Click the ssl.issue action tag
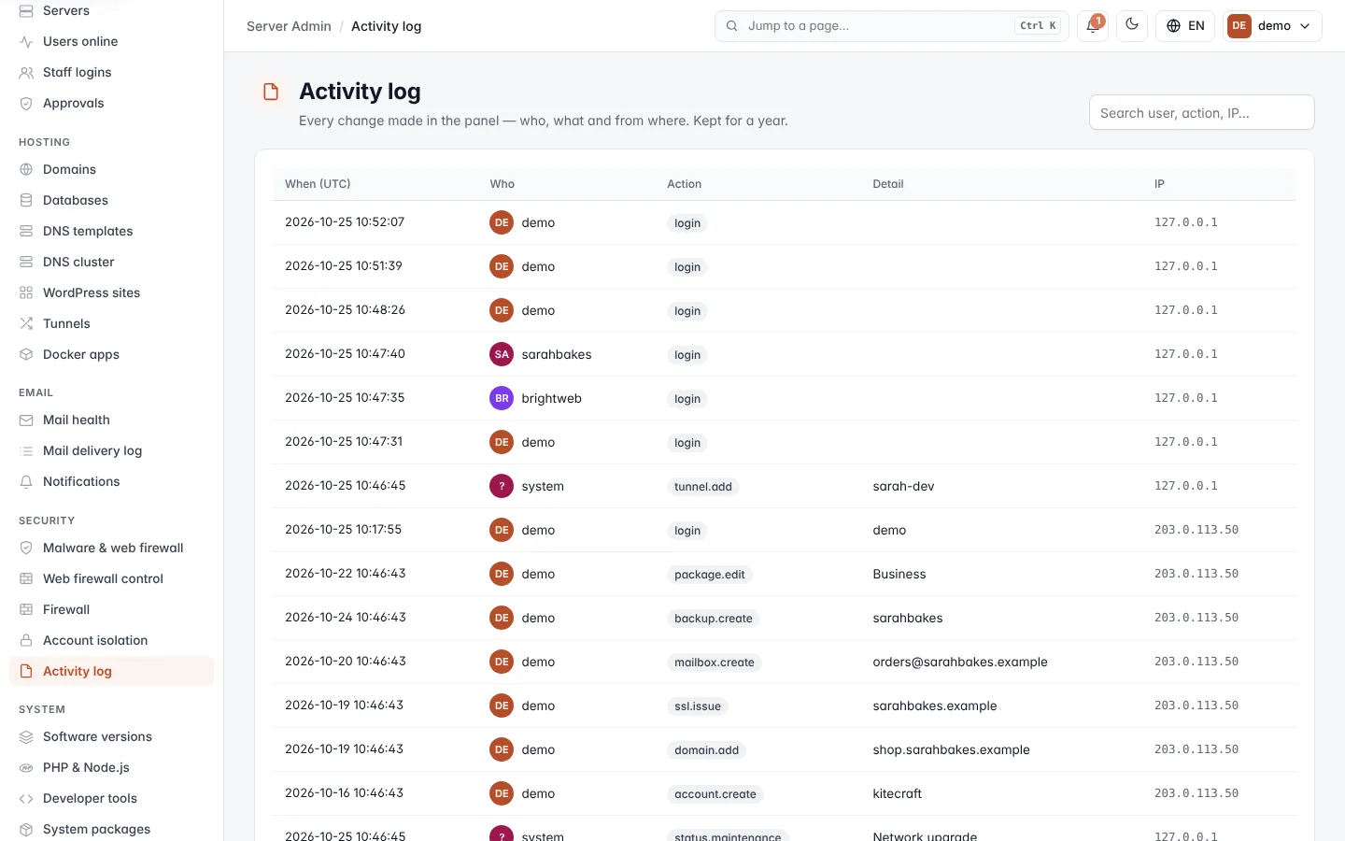This screenshot has height=841, width=1345. click(698, 706)
